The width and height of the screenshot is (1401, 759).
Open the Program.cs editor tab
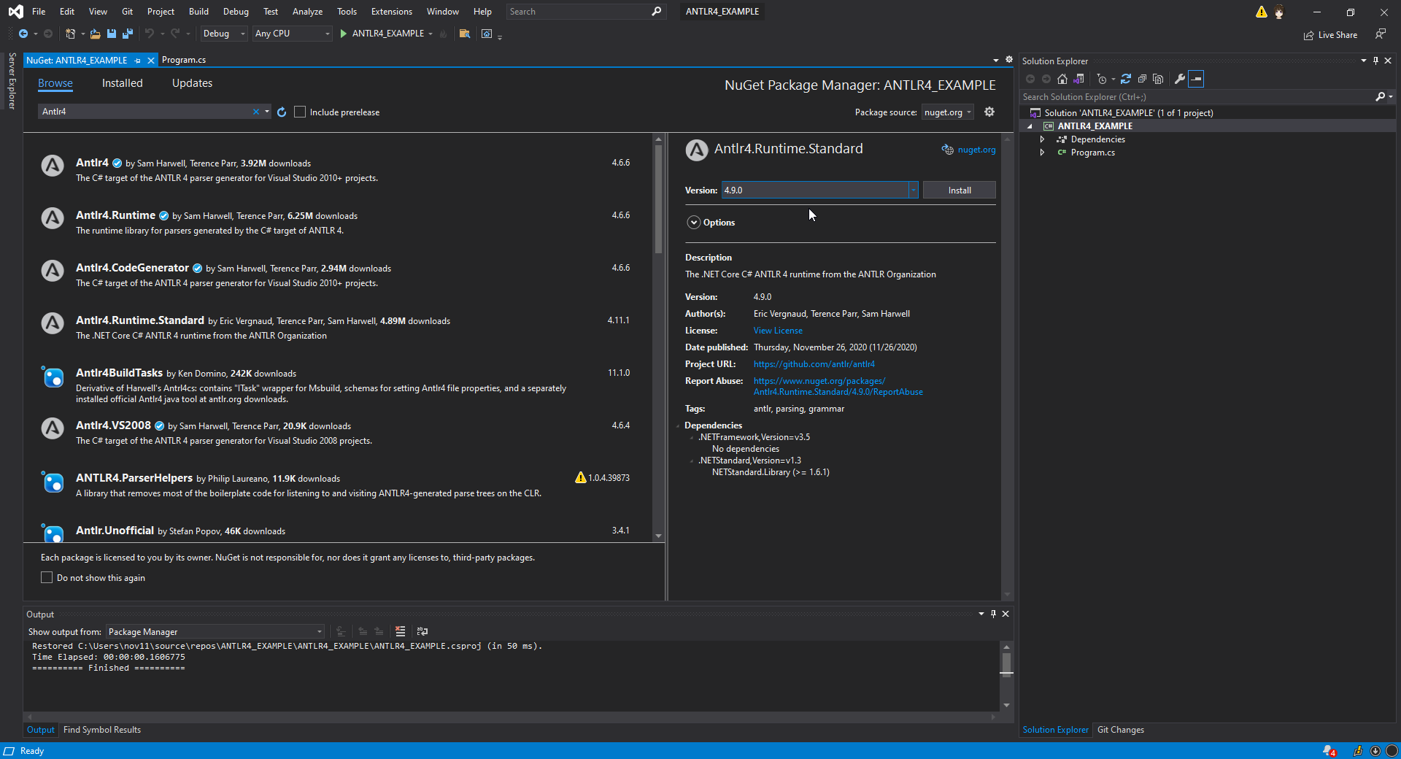(x=184, y=60)
